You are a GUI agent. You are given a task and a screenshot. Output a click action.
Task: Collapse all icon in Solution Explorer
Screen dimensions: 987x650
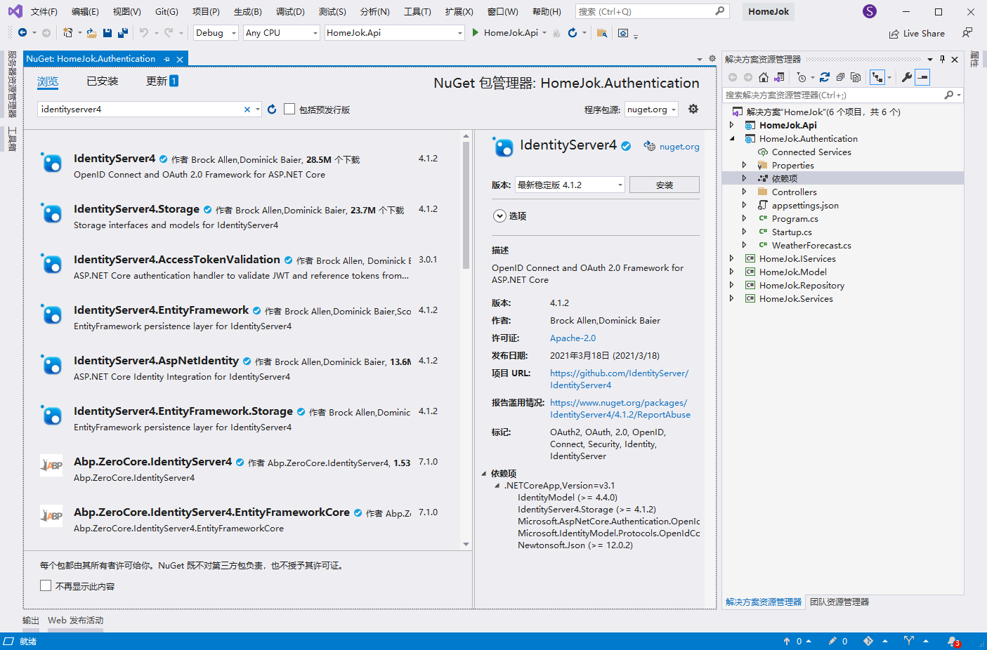[840, 77]
